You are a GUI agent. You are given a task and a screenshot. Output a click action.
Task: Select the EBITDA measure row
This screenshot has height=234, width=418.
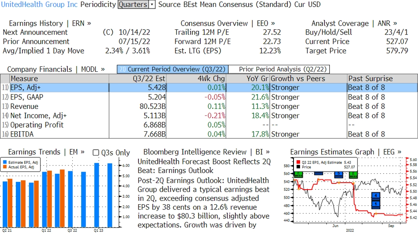pyautogui.click(x=209, y=134)
